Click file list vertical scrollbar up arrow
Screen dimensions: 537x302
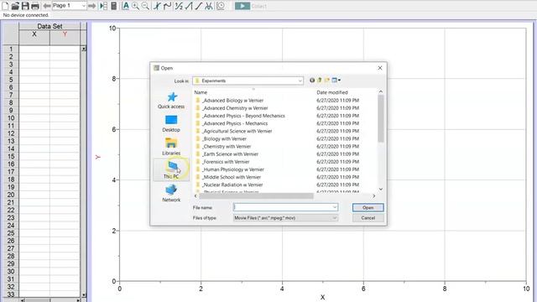pos(380,91)
